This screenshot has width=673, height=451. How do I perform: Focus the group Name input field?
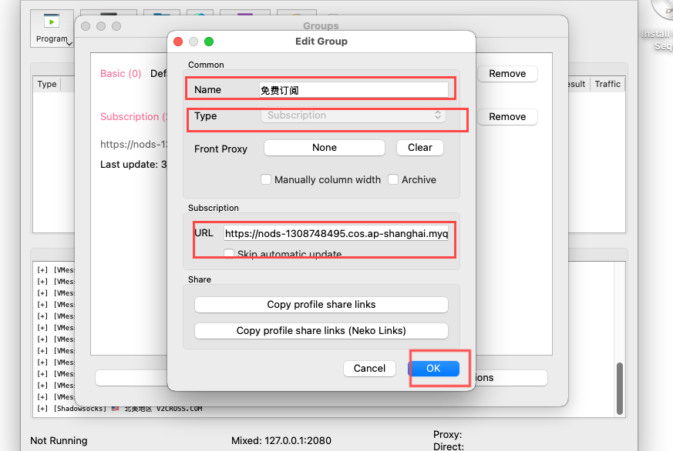354,90
